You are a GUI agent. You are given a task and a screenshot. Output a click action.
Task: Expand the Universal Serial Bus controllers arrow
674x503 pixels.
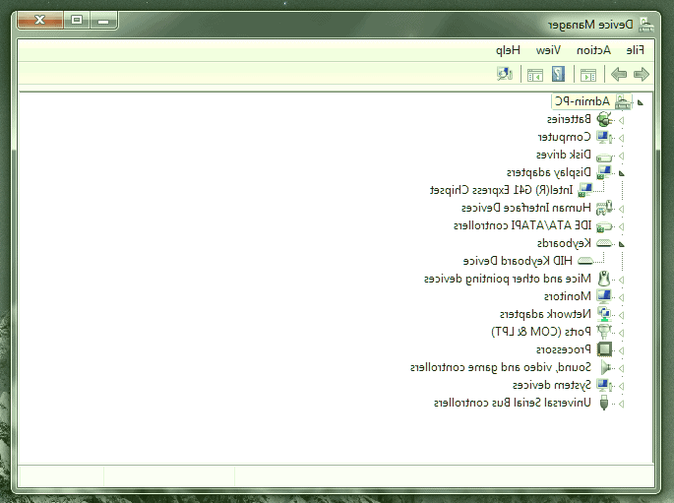(621, 404)
